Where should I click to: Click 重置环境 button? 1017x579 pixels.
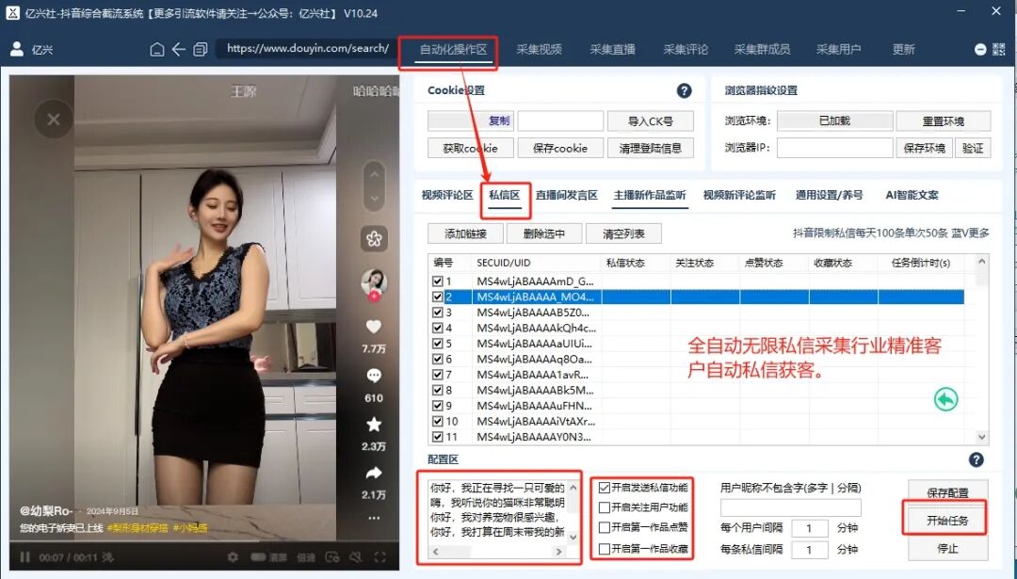[x=943, y=121]
